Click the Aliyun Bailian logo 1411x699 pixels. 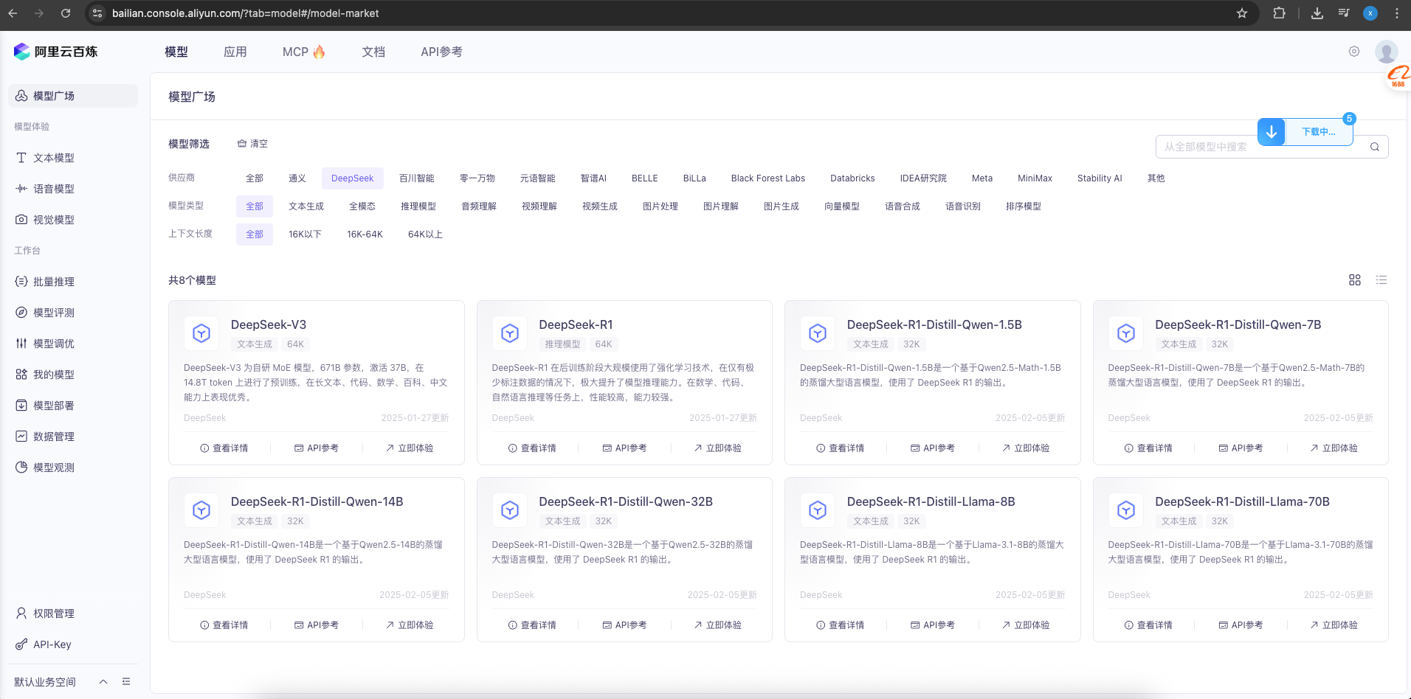pos(55,52)
